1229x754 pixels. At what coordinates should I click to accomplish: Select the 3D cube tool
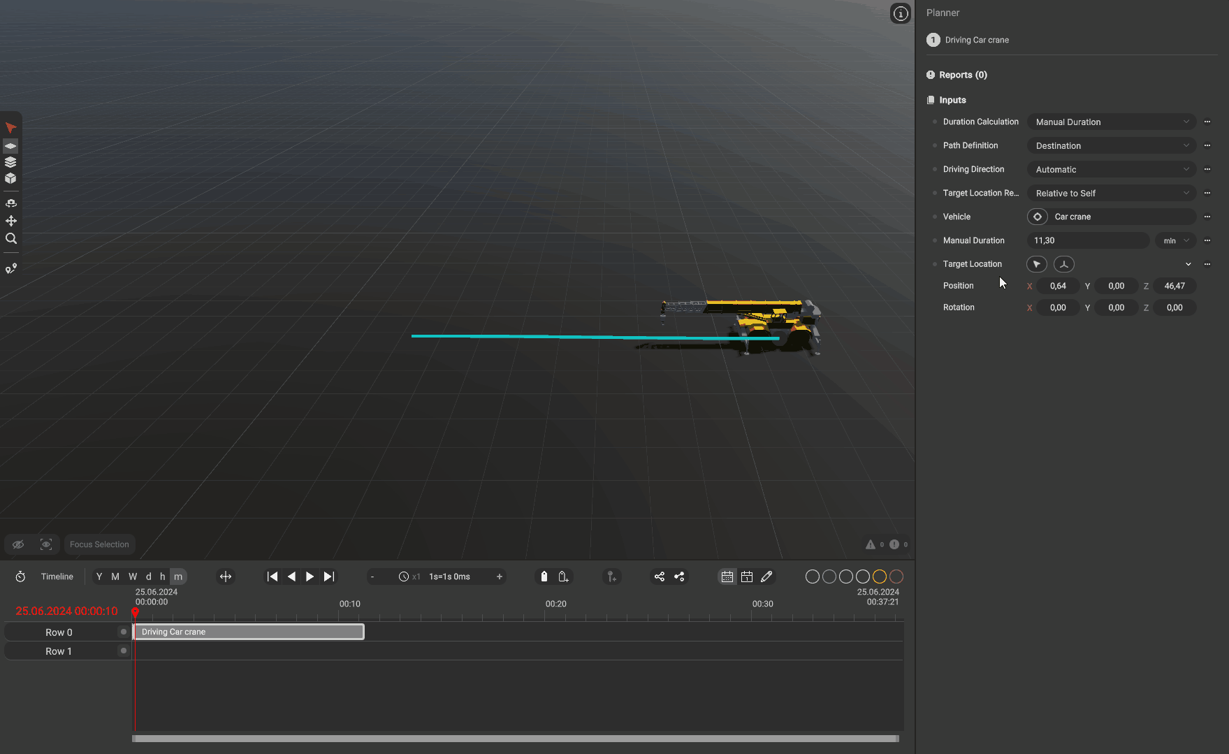(10, 178)
